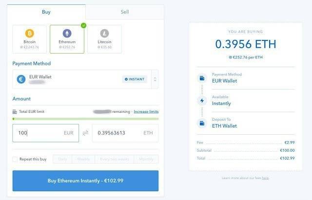
Task: Click the Subtotal €100.00 value
Action: (x=287, y=150)
